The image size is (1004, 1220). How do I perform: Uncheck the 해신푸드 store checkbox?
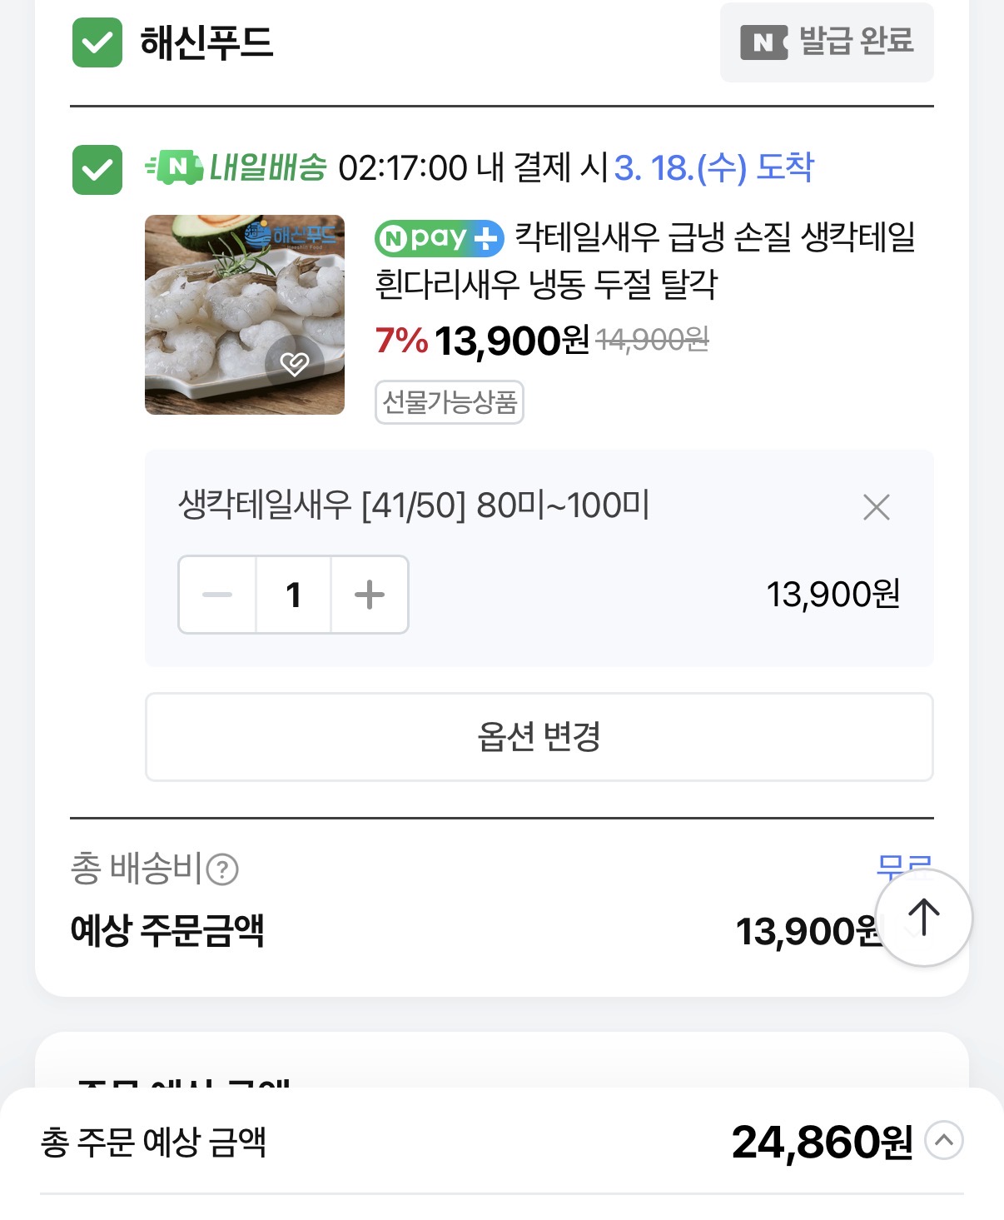[97, 42]
